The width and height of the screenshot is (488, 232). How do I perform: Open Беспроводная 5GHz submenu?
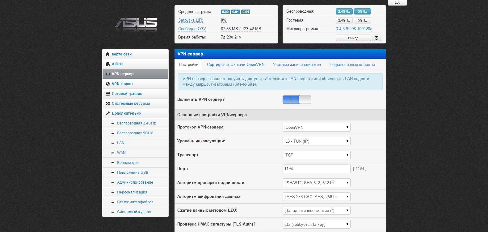coord(135,133)
